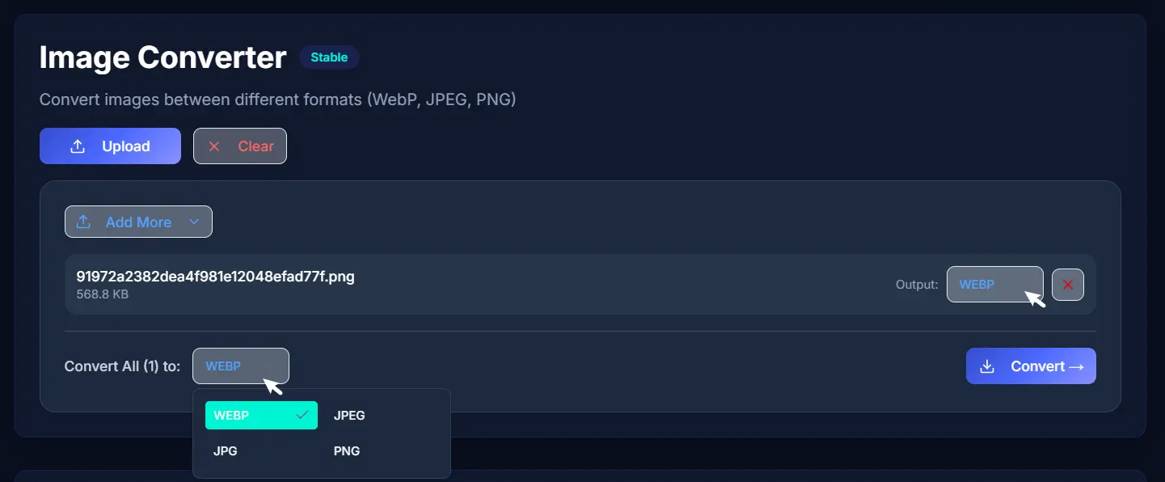Click the checkmark beside WEBP option

coord(302,415)
